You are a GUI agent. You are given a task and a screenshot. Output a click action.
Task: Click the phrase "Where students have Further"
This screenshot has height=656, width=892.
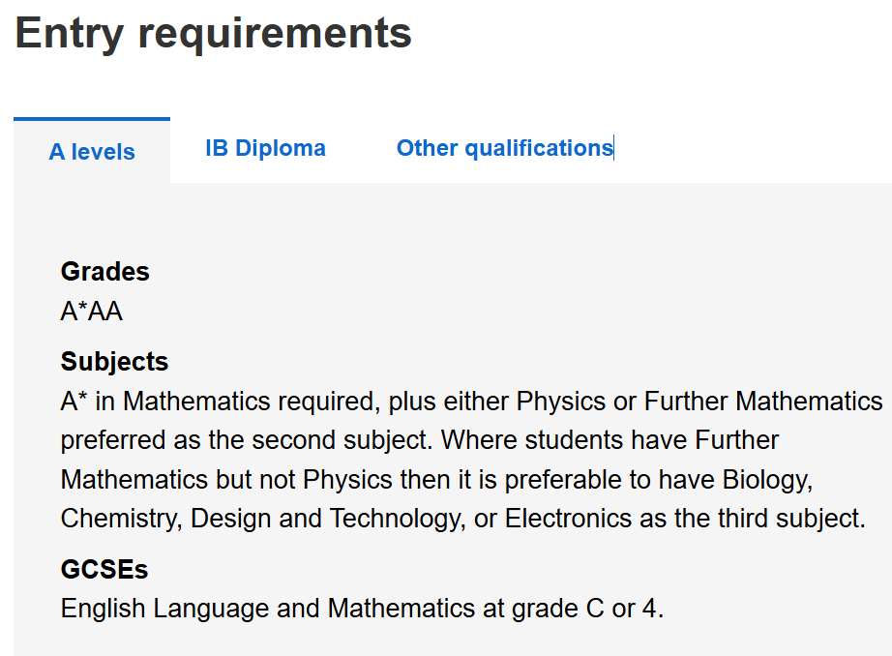(x=610, y=441)
